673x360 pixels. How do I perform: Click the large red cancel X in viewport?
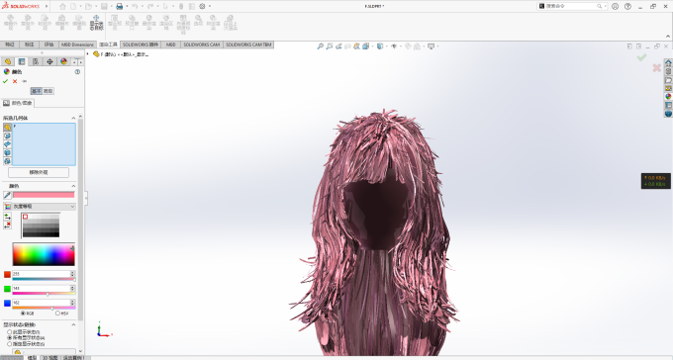point(657,68)
